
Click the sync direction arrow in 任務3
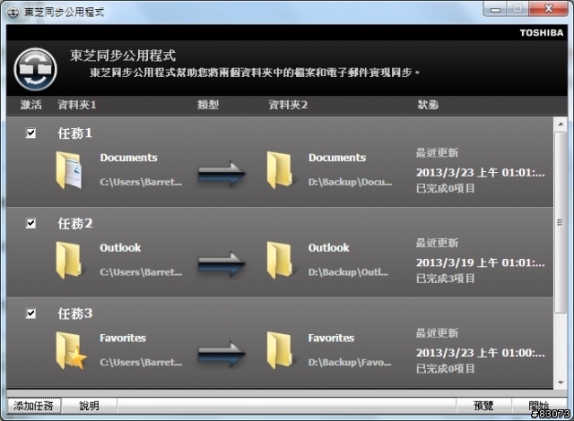[222, 354]
